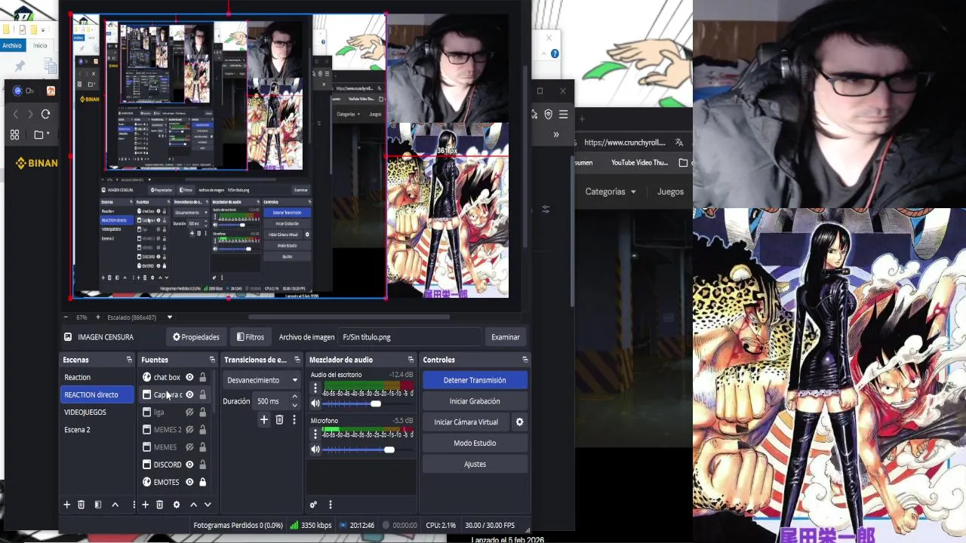The height and width of the screenshot is (543, 966).
Task: Click browser reload icon in background window
Action: point(45,114)
